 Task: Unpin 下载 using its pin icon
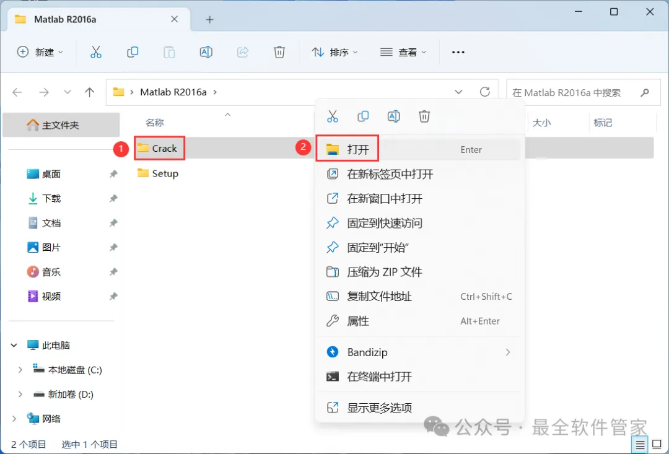click(113, 198)
